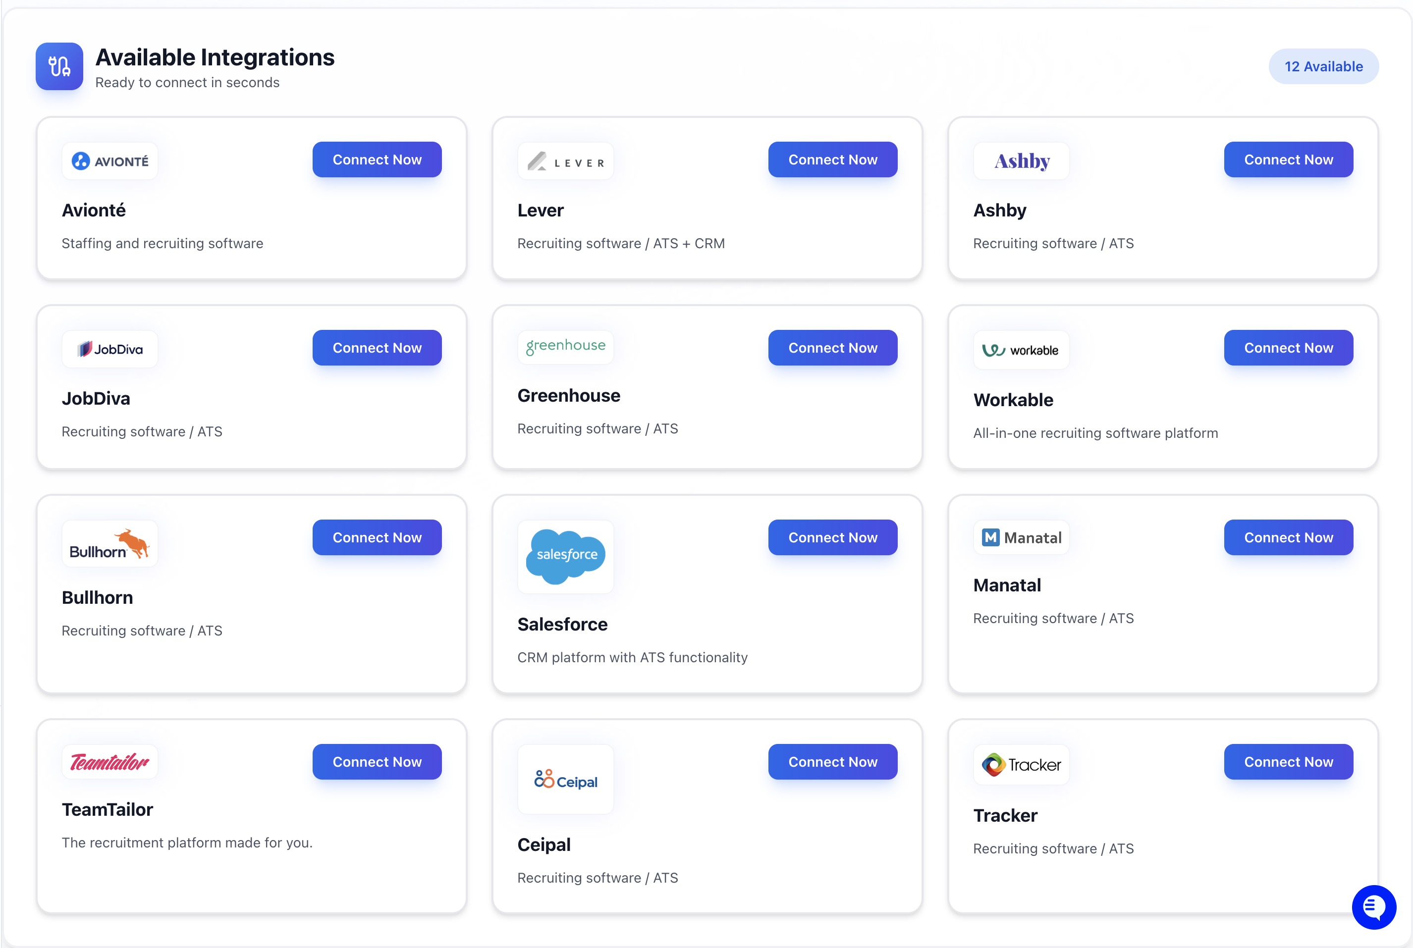This screenshot has width=1413, height=948.
Task: Select the Lever card title
Action: (x=540, y=211)
